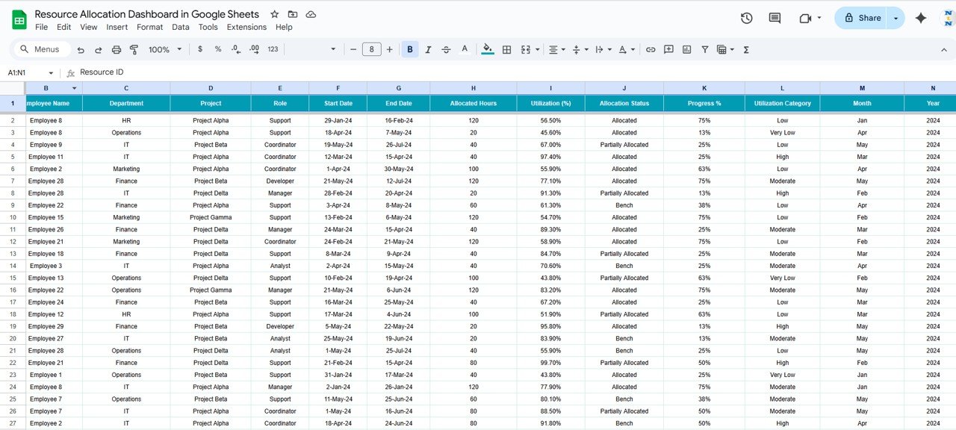
Task: Open the Format menu
Action: 149,27
